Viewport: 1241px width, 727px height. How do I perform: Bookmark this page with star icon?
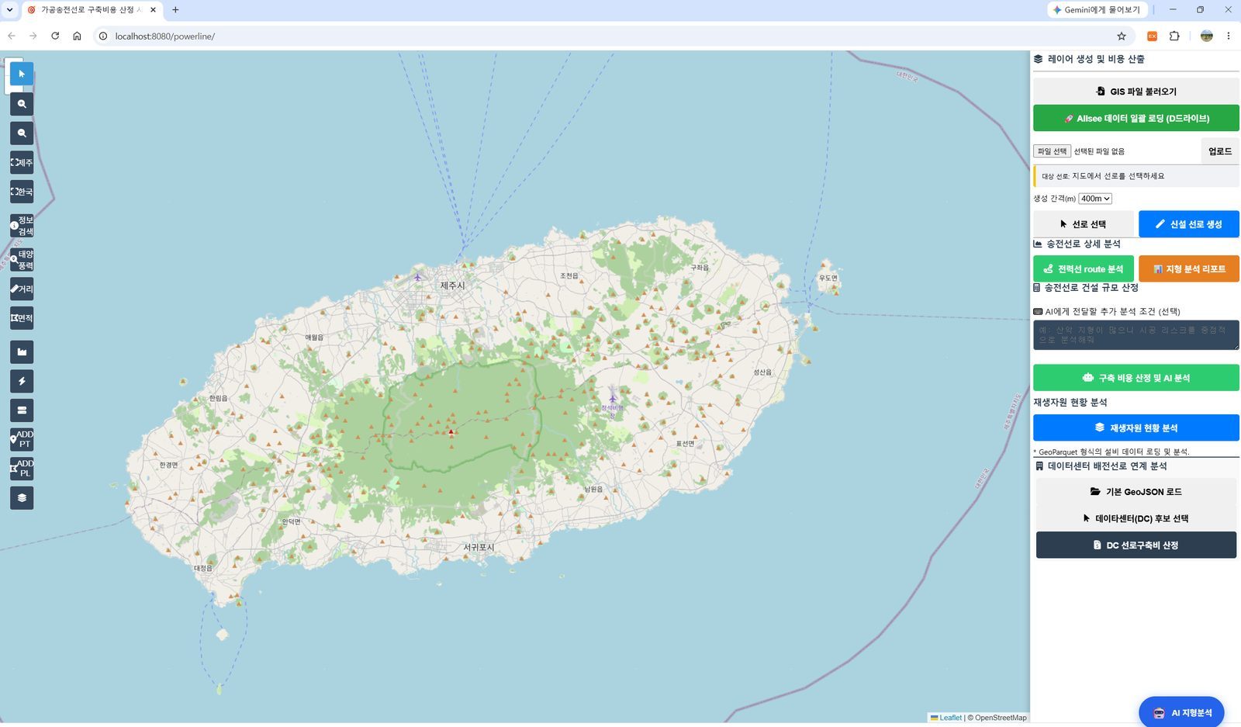click(1121, 36)
